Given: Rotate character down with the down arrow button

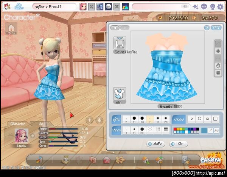Looking at the screenshot, I should (99, 120).
